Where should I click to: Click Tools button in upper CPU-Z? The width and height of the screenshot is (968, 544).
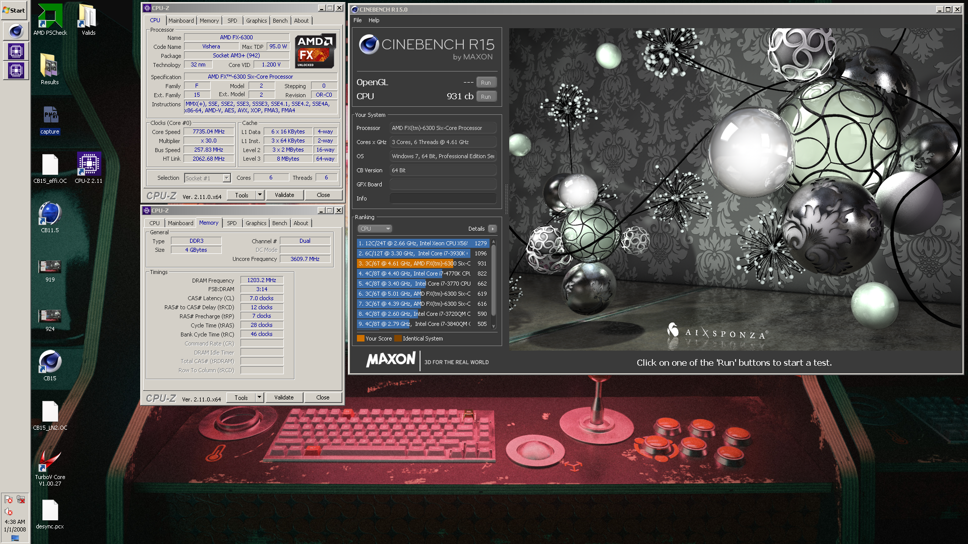(x=241, y=195)
